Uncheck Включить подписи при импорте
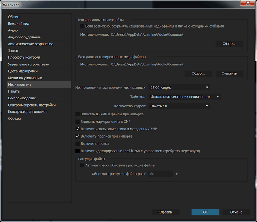Viewport: 257px width, 222px height. click(77, 136)
